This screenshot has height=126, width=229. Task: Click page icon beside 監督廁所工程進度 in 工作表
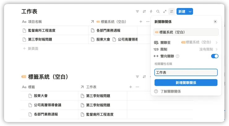point(24,30)
